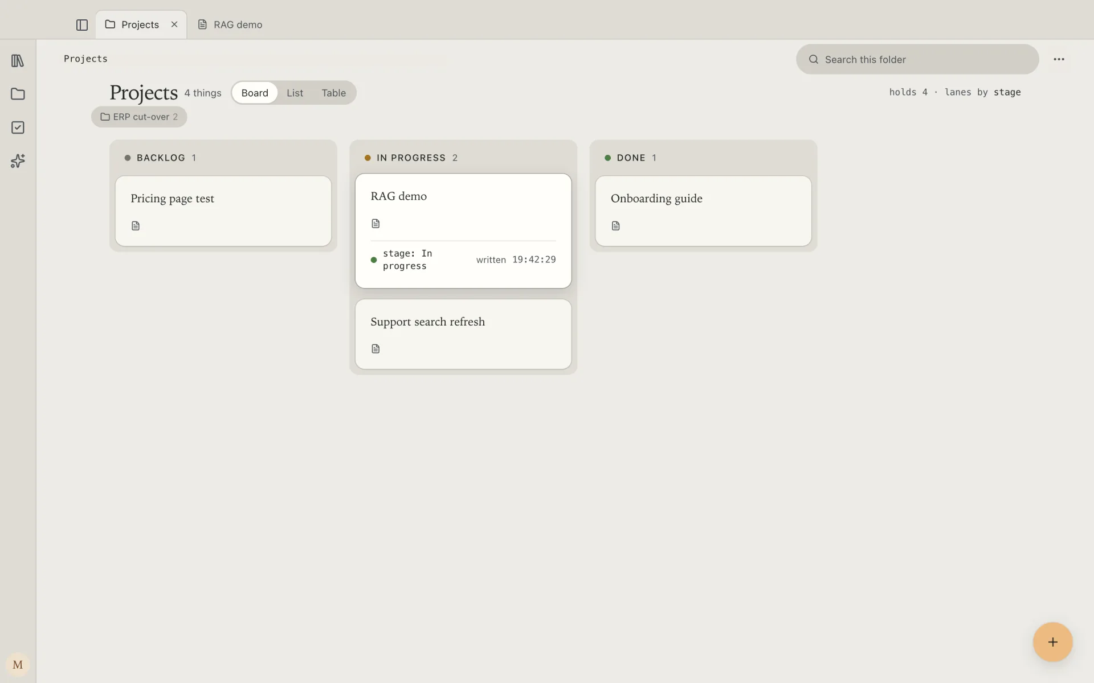This screenshot has width=1094, height=683.
Task: Switch to the RAG demo tab
Action: click(230, 24)
